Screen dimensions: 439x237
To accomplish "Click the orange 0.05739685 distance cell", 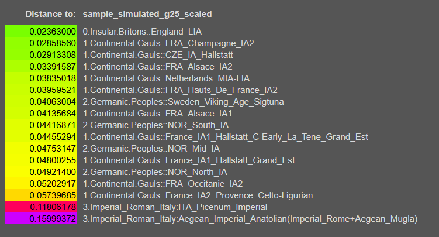I will pos(41,195).
